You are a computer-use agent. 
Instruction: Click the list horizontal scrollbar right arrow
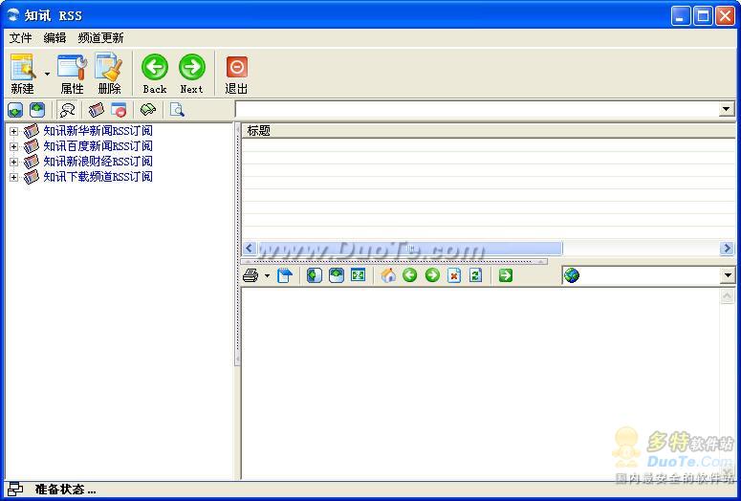(728, 249)
